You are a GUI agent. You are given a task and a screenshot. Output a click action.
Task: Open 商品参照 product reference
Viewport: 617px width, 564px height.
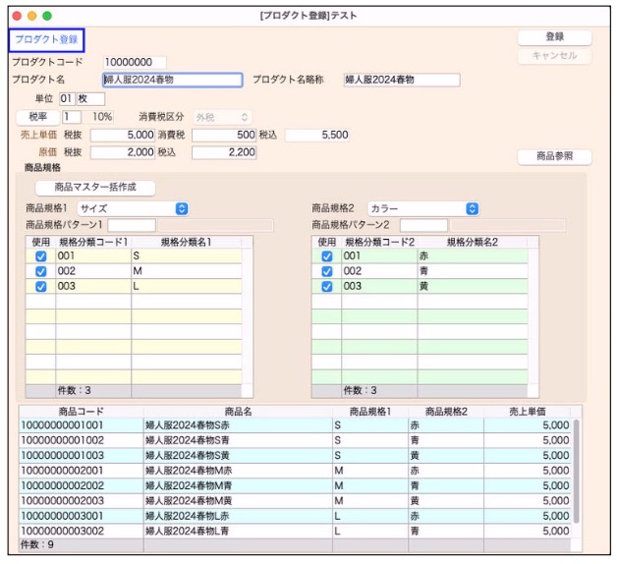point(554,156)
